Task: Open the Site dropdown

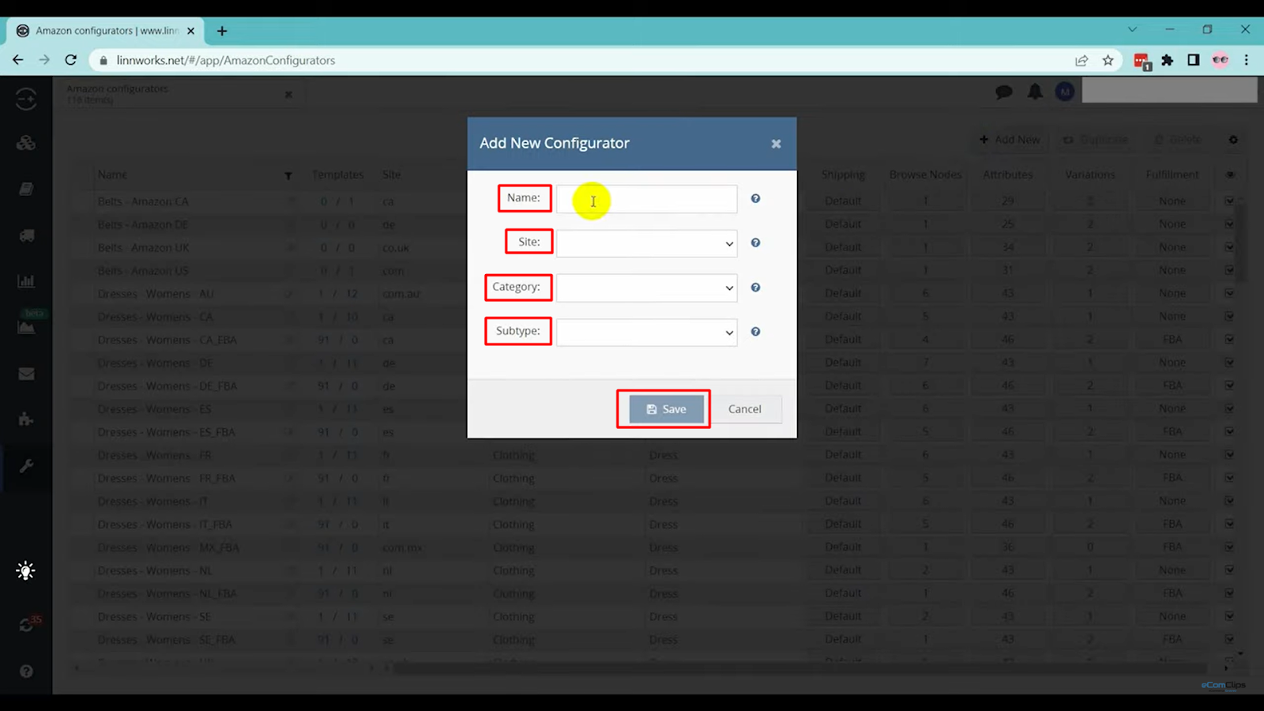Action: [646, 243]
